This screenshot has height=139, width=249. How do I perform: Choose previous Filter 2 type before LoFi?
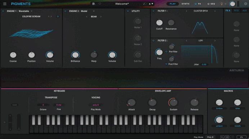click(x=186, y=40)
